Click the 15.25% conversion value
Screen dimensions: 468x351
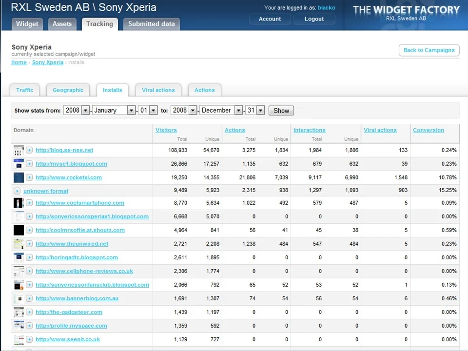pyautogui.click(x=448, y=190)
